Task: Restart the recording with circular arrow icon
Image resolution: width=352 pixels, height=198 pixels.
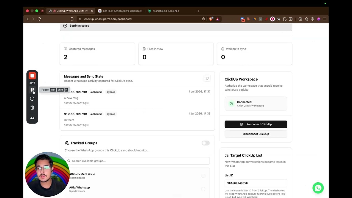Action: (x=32, y=99)
